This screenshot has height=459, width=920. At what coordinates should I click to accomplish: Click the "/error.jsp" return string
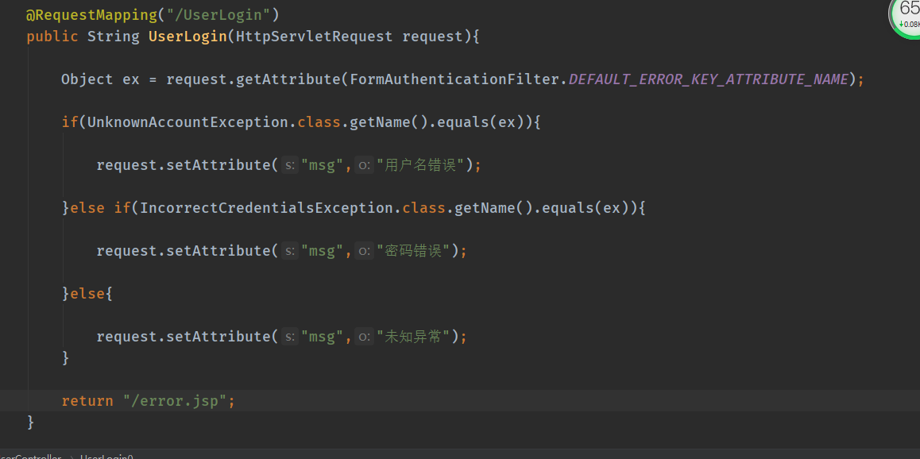pyautogui.click(x=174, y=401)
